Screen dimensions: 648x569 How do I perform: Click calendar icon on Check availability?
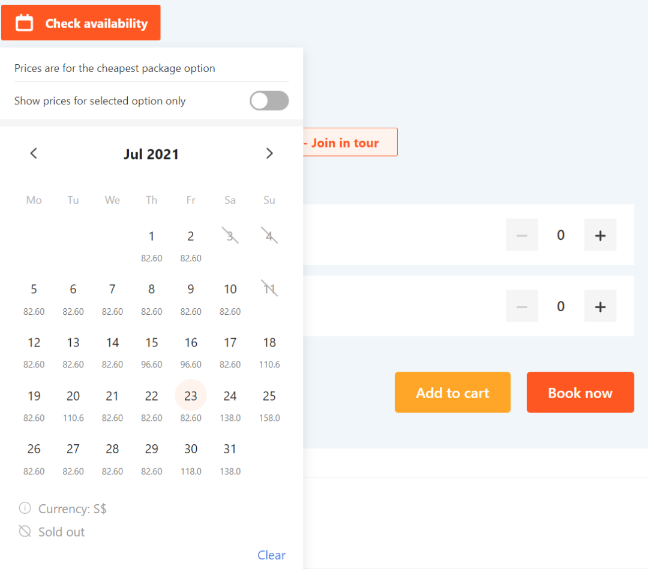25,23
